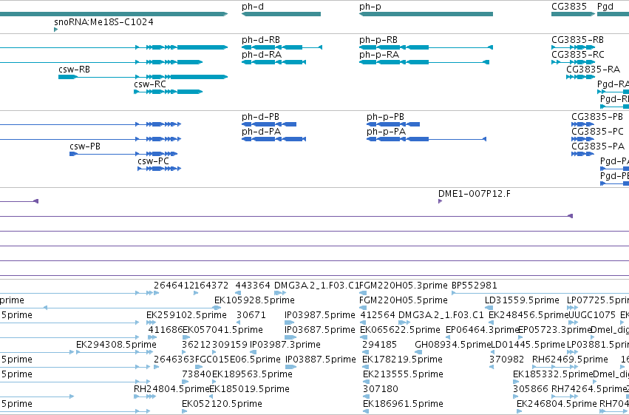This screenshot has width=629, height=415.
Task: Select the ph-d gene label
Action: click(x=252, y=7)
